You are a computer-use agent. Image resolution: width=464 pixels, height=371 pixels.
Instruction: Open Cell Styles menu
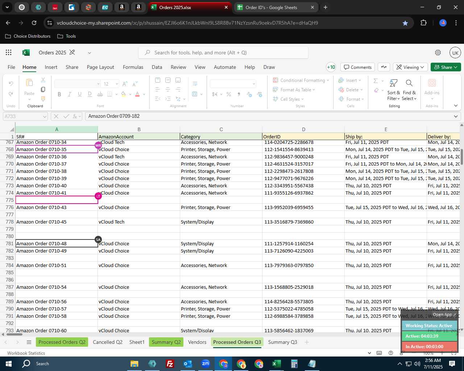coord(288,99)
